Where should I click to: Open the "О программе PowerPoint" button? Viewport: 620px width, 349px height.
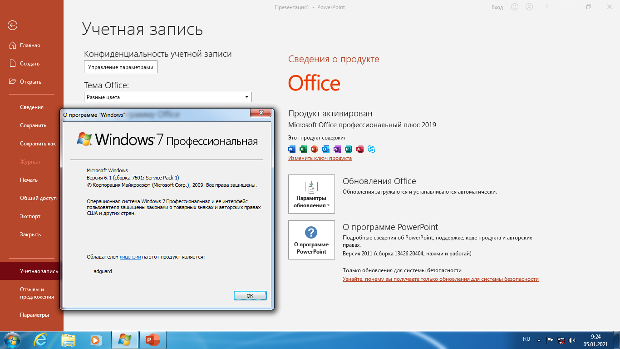(x=312, y=240)
